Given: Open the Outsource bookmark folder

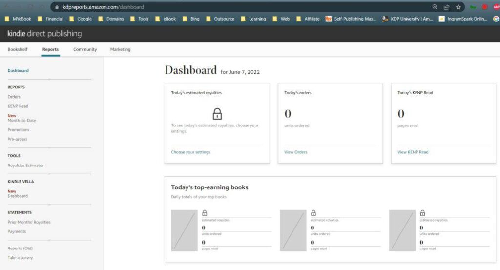Looking at the screenshot, I should pyautogui.click(x=220, y=19).
